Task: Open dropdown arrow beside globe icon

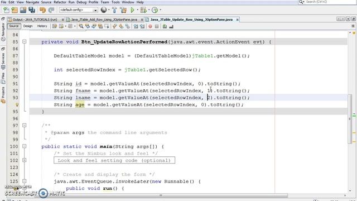Action: coord(109,10)
